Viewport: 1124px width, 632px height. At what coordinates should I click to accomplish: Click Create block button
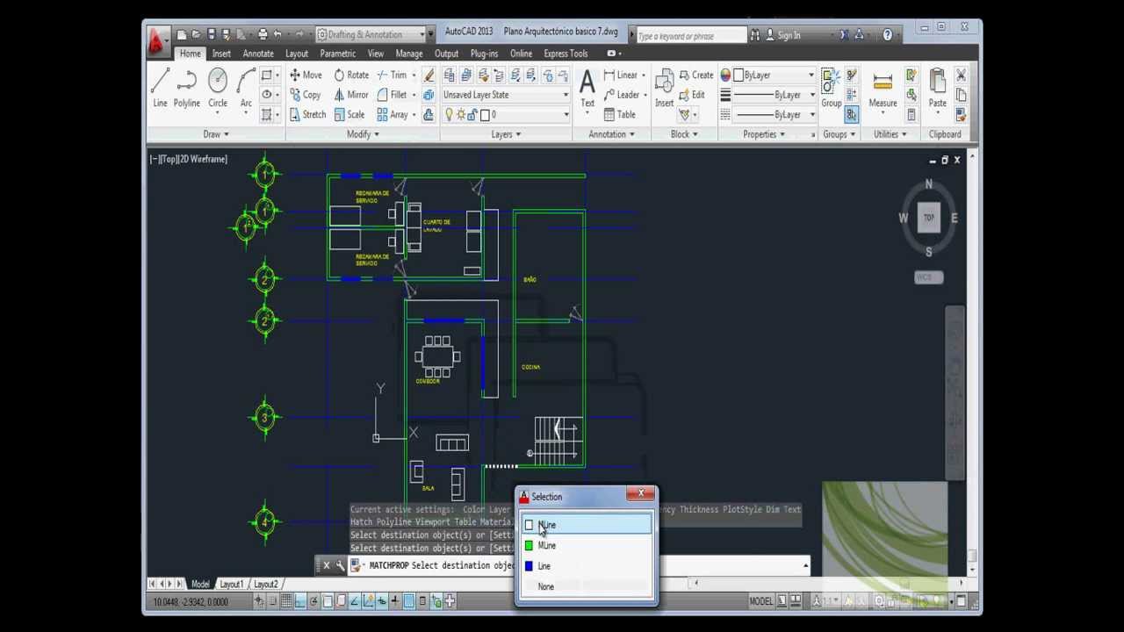pyautogui.click(x=695, y=75)
